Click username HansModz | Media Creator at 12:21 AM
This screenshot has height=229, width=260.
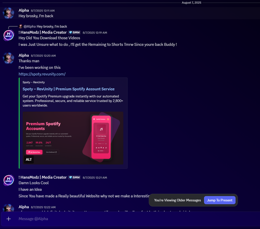pyautogui.click(x=43, y=177)
